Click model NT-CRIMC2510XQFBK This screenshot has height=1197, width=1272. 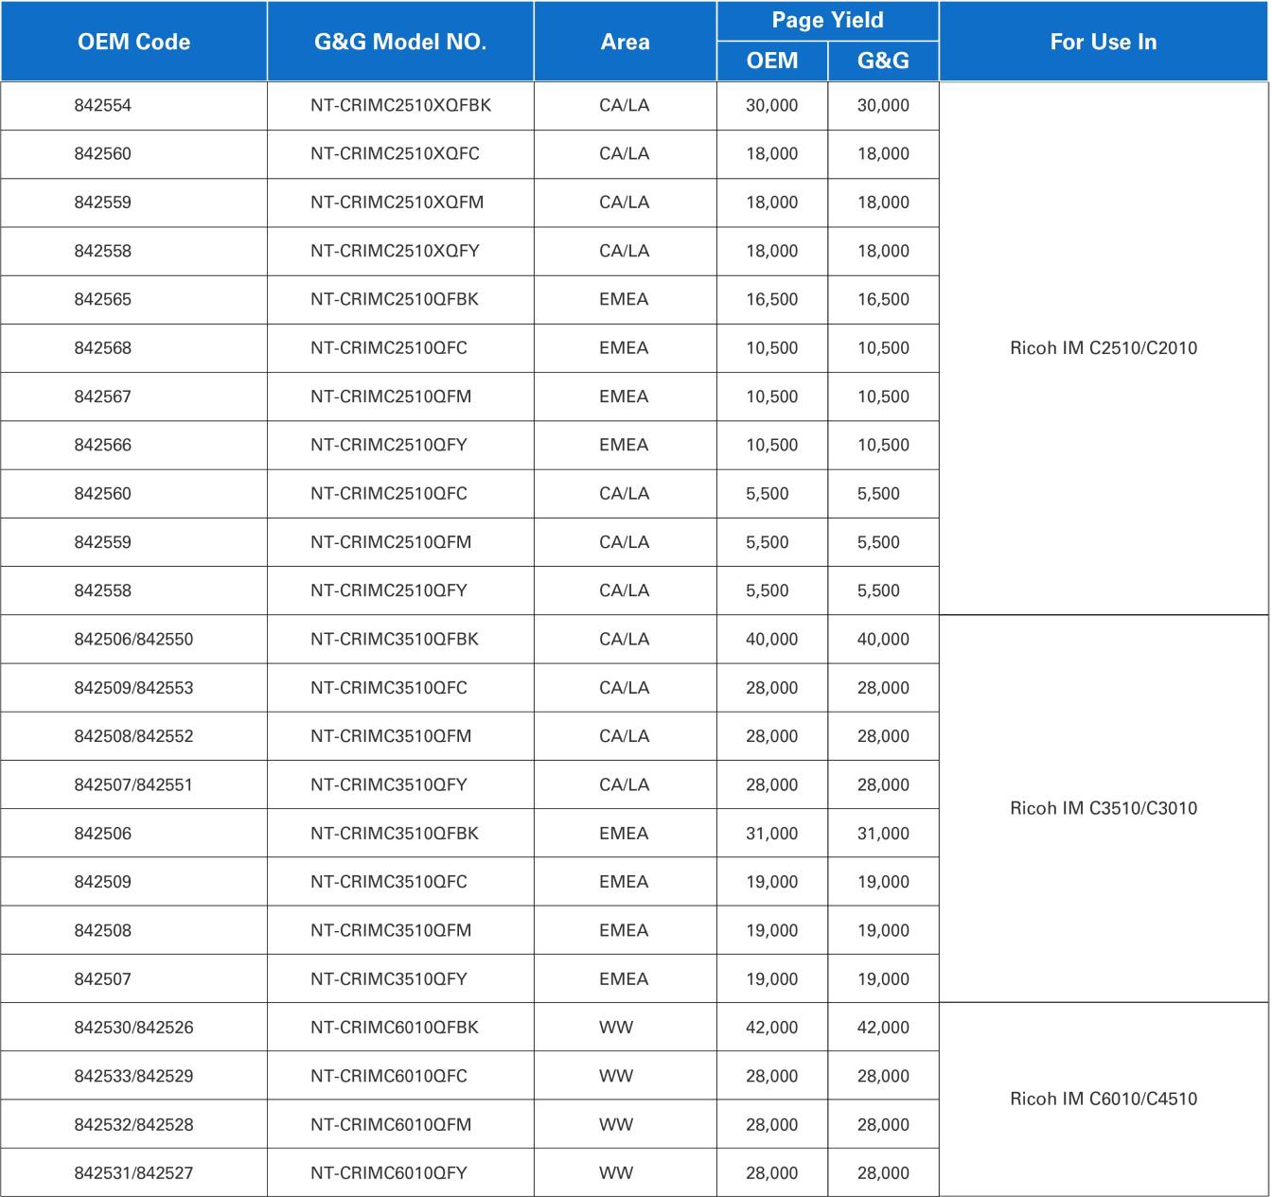tap(400, 105)
